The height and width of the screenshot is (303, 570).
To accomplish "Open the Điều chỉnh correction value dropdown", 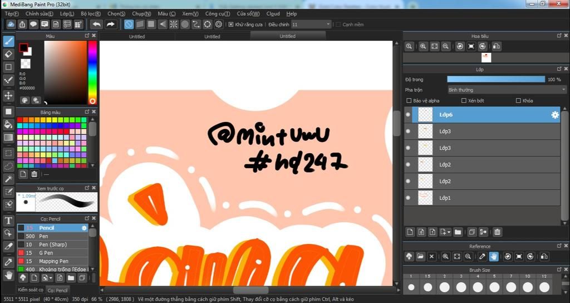I will [x=311, y=25].
